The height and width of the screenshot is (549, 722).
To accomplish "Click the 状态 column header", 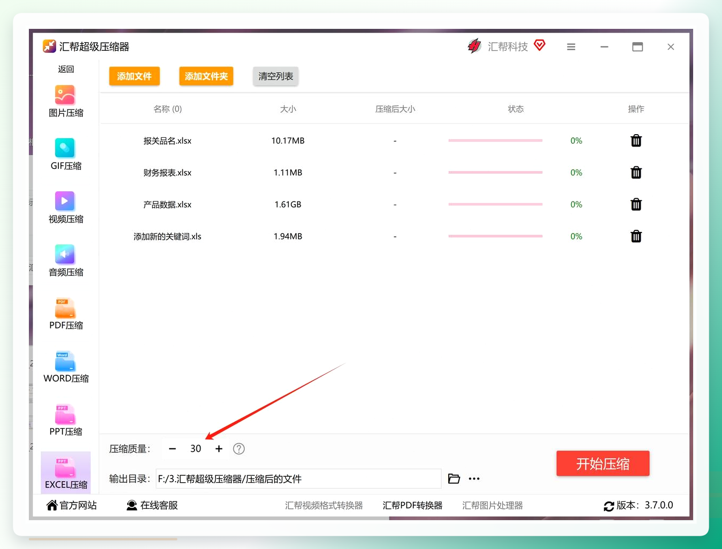I will (516, 109).
